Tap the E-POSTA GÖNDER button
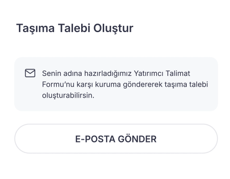The height and width of the screenshot is (179, 230). (x=116, y=139)
